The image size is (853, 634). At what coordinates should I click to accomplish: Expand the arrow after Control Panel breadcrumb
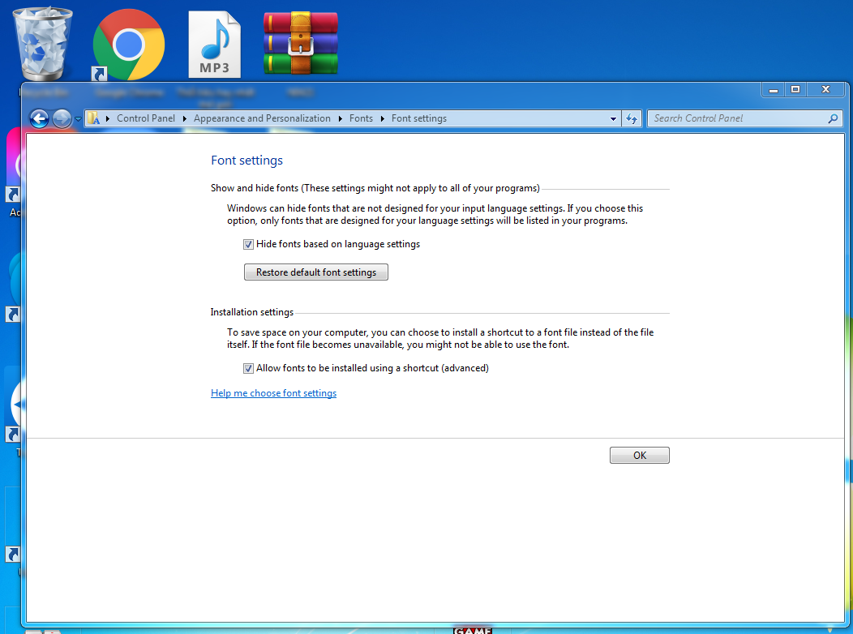184,118
